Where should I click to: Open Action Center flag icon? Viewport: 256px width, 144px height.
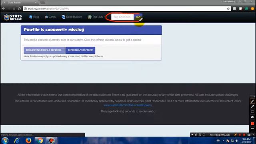click(x=228, y=141)
